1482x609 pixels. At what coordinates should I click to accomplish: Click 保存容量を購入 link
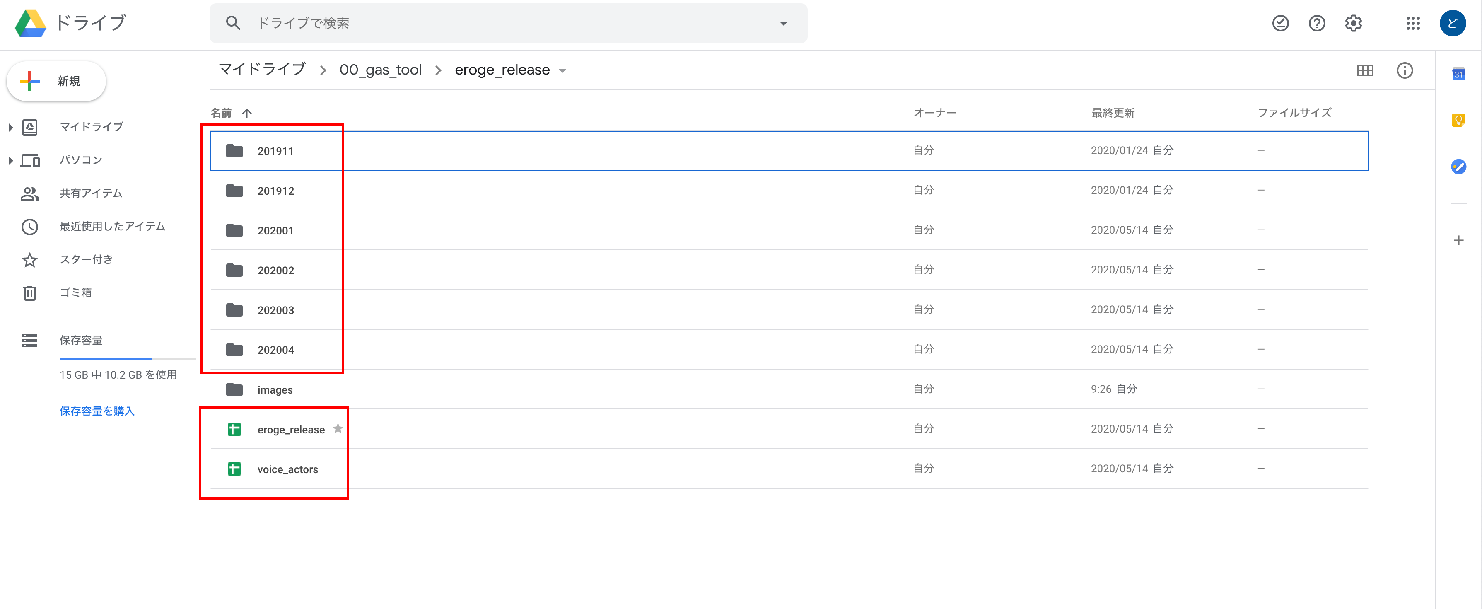[x=97, y=411]
